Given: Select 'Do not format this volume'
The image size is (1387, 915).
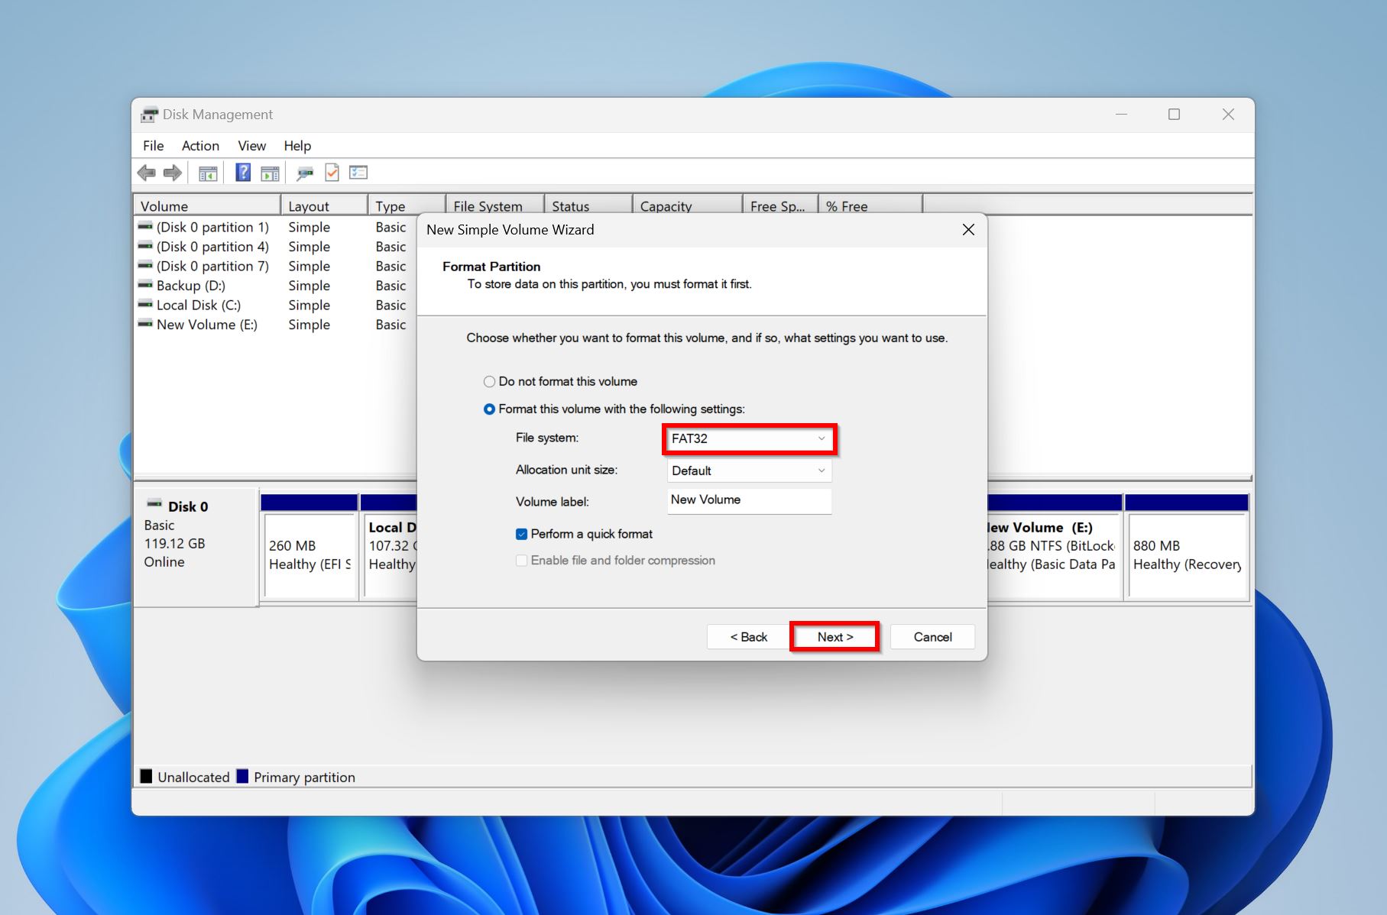Looking at the screenshot, I should click(489, 382).
